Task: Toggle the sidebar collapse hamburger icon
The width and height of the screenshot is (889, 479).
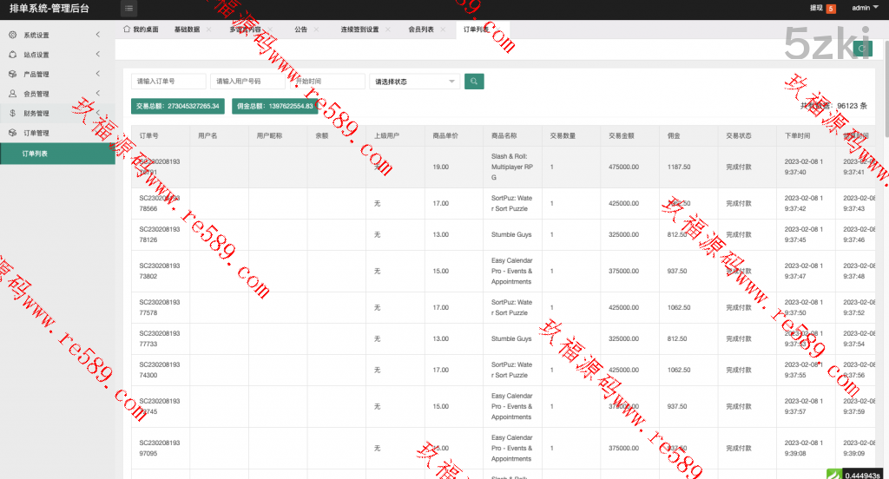Action: coord(128,9)
